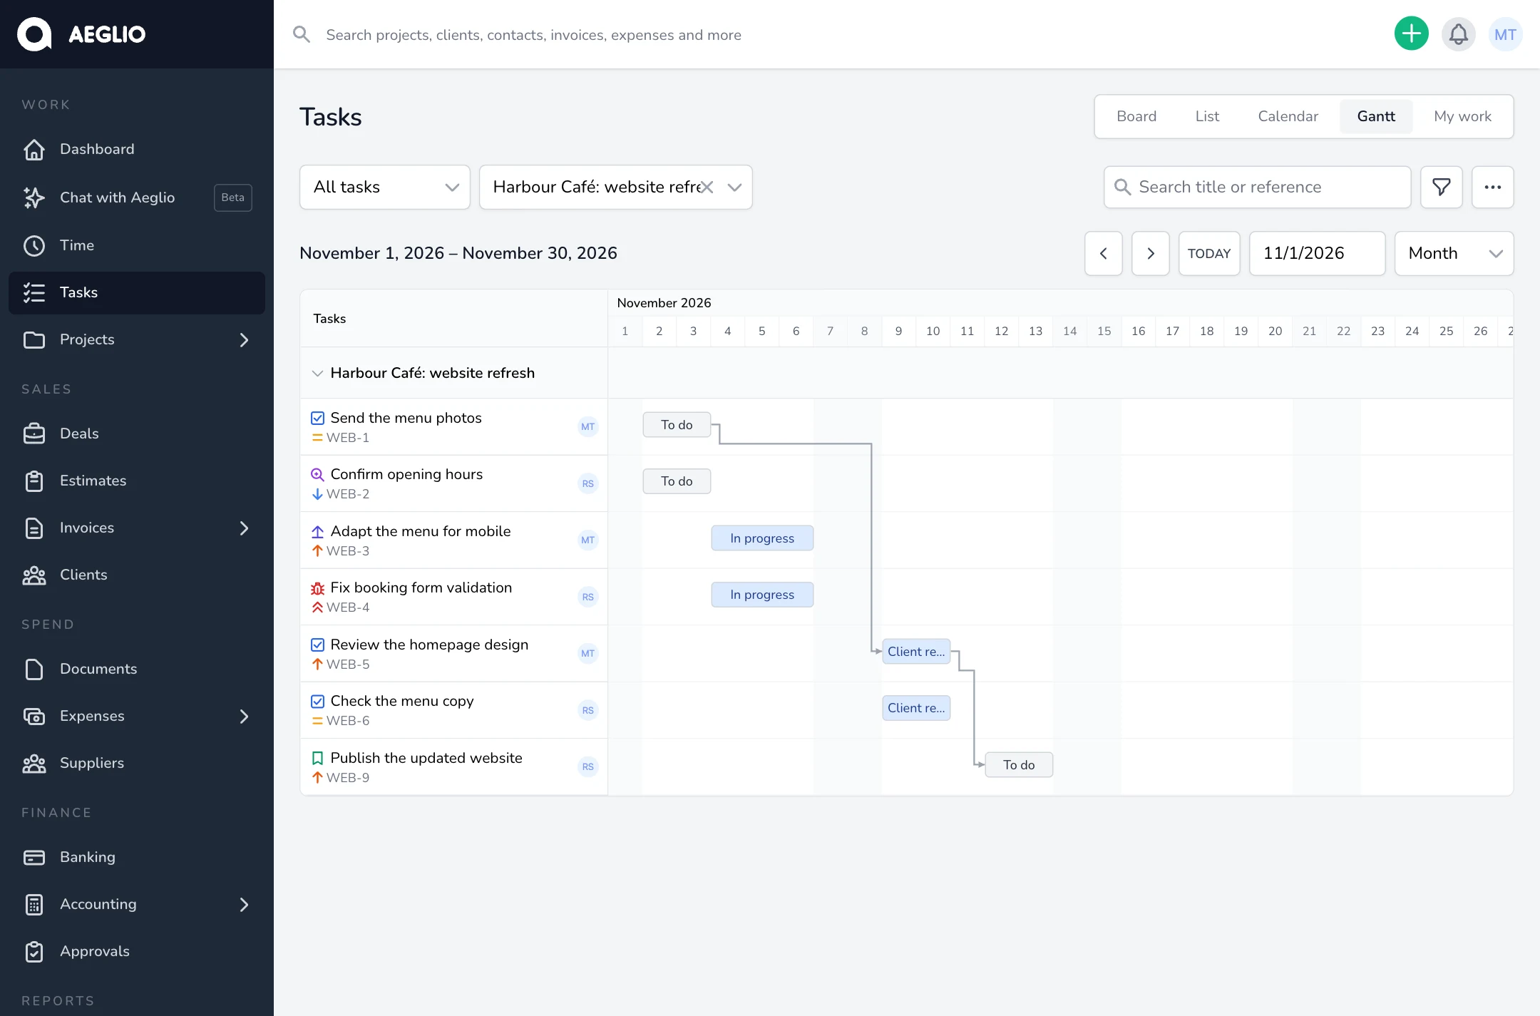Image resolution: width=1540 pixels, height=1016 pixels.
Task: Select the WEB-3 In progress Gantt bar
Action: (762, 538)
